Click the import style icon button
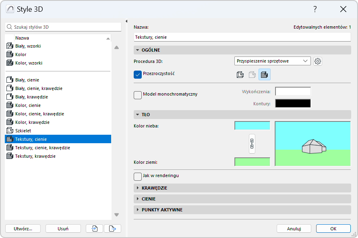This screenshot has width=358, height=238. pyautogui.click(x=95, y=229)
